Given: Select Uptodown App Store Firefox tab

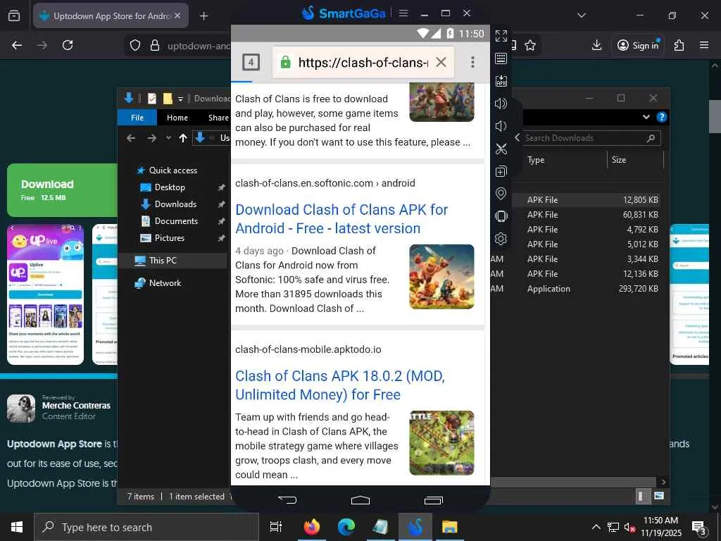Looking at the screenshot, I should [111, 15].
